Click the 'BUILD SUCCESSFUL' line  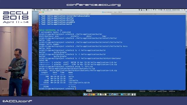click(x=51, y=30)
